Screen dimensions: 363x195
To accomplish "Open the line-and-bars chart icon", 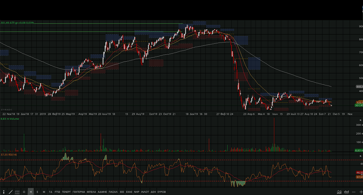I will pos(339,192).
